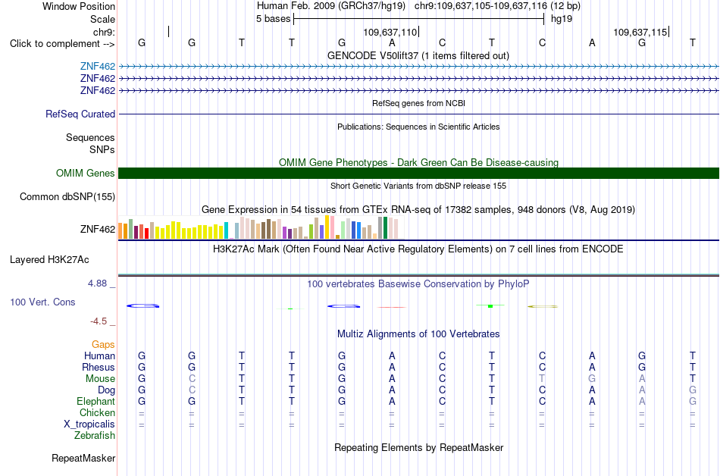
Task: Click the Chicken species label
Action: point(97,412)
